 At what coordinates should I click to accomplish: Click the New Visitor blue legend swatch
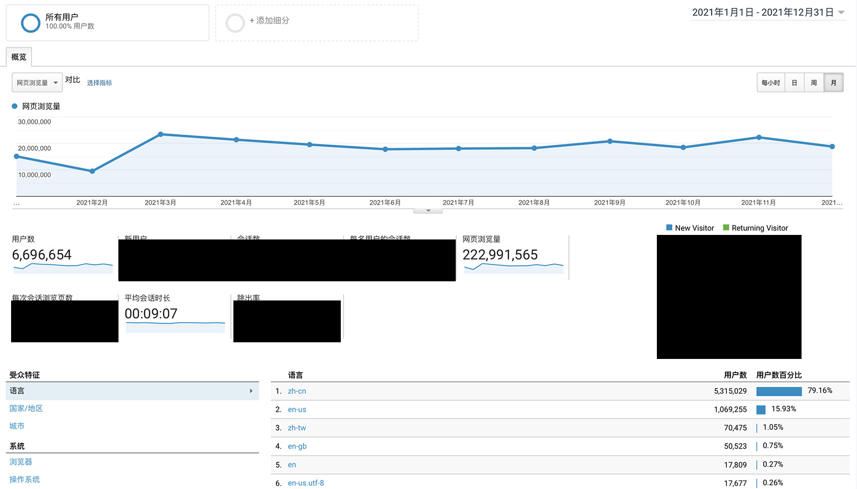click(x=669, y=228)
